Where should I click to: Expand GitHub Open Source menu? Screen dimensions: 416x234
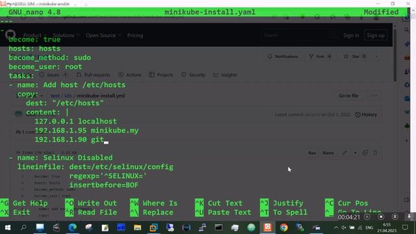coord(103,35)
